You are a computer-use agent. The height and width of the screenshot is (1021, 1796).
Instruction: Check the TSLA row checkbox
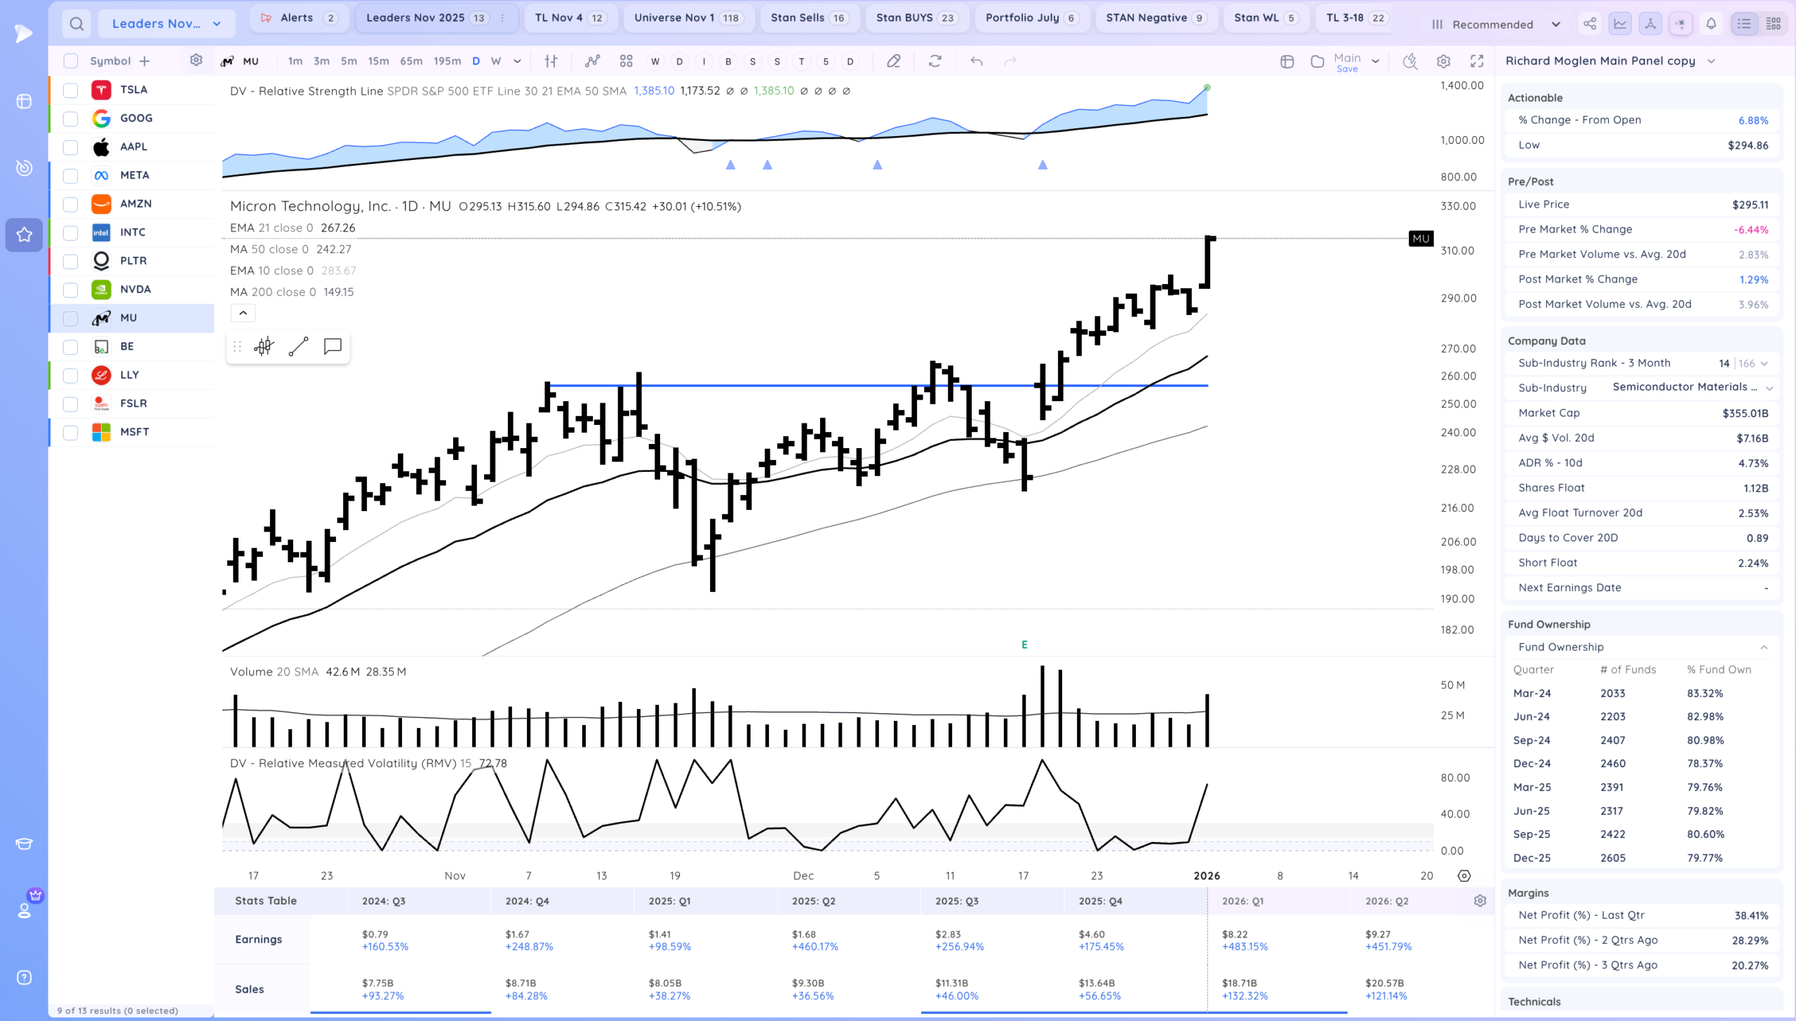[x=71, y=90]
